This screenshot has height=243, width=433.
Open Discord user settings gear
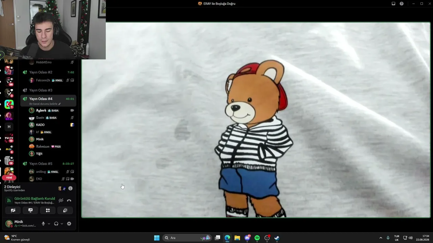(x=69, y=224)
